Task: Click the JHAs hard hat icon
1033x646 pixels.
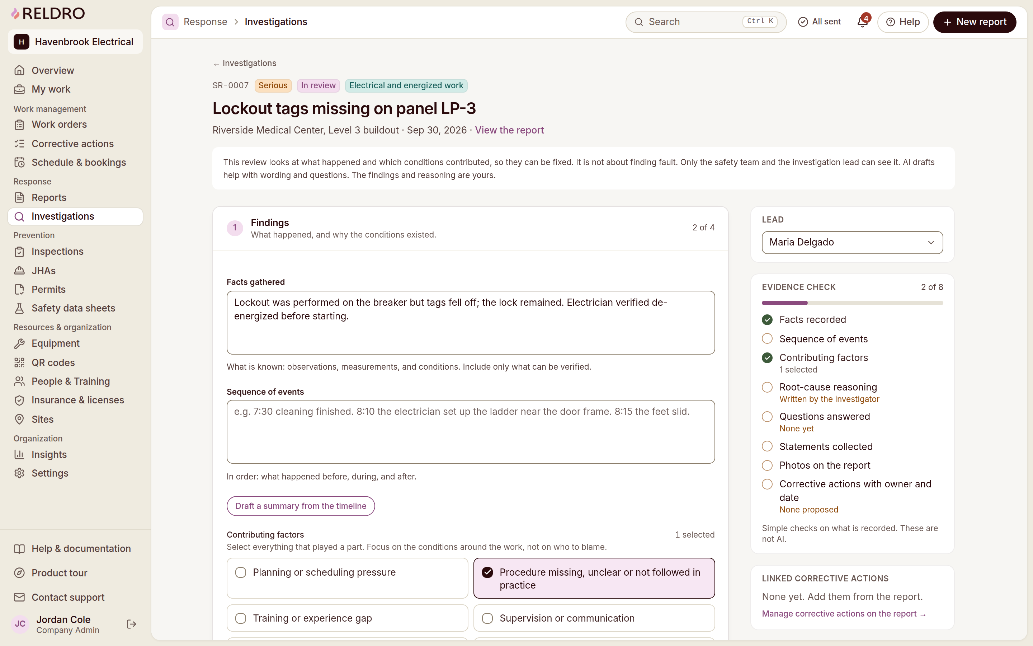Action: coord(19,271)
